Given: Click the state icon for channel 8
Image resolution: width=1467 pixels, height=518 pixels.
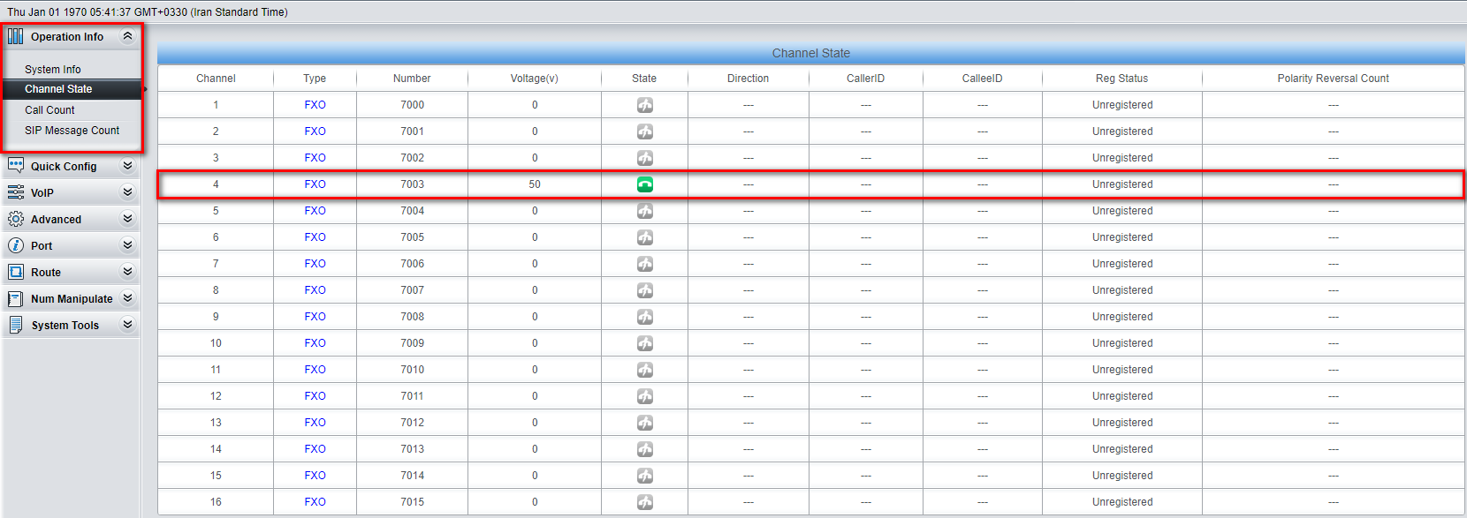Looking at the screenshot, I should [x=645, y=290].
